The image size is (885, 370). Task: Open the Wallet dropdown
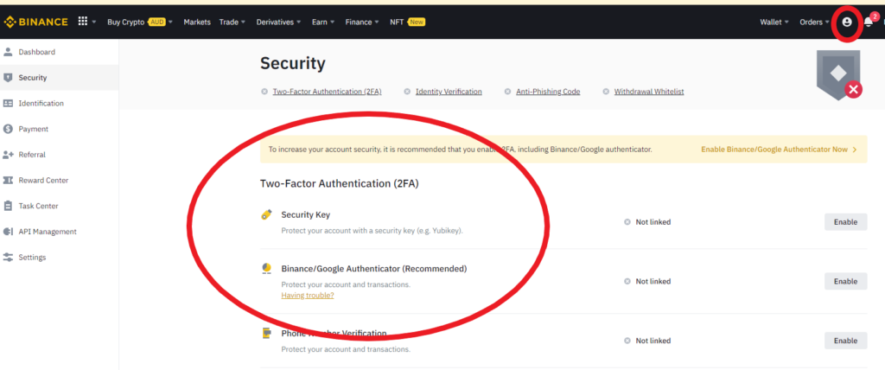774,22
